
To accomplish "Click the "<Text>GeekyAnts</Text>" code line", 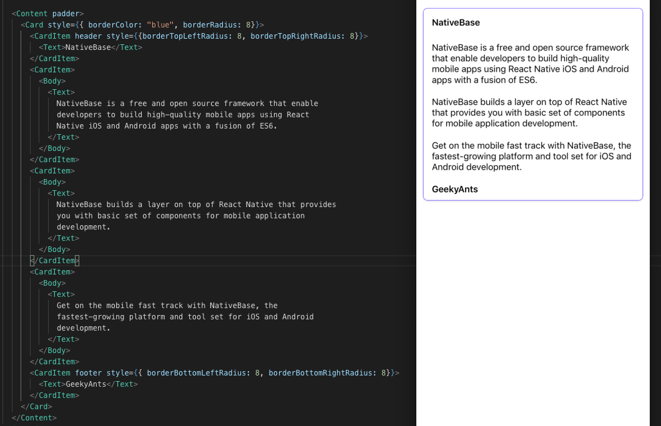I will (88, 384).
